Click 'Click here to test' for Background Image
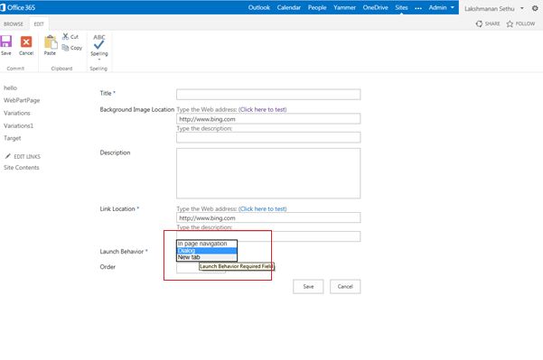543x360 pixels. [263, 109]
